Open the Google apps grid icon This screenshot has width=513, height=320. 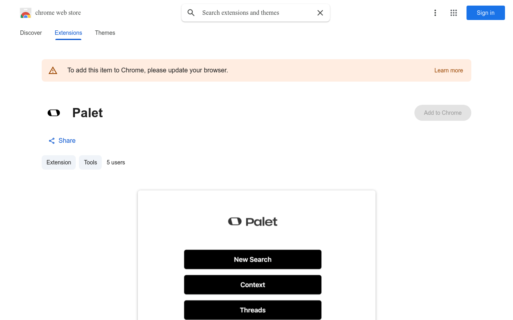(454, 13)
